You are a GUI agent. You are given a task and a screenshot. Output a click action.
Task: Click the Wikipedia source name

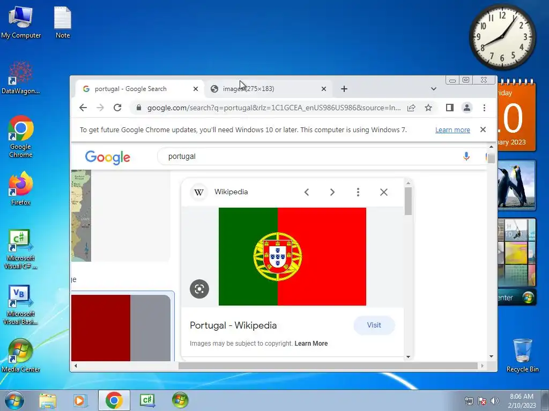point(231,192)
